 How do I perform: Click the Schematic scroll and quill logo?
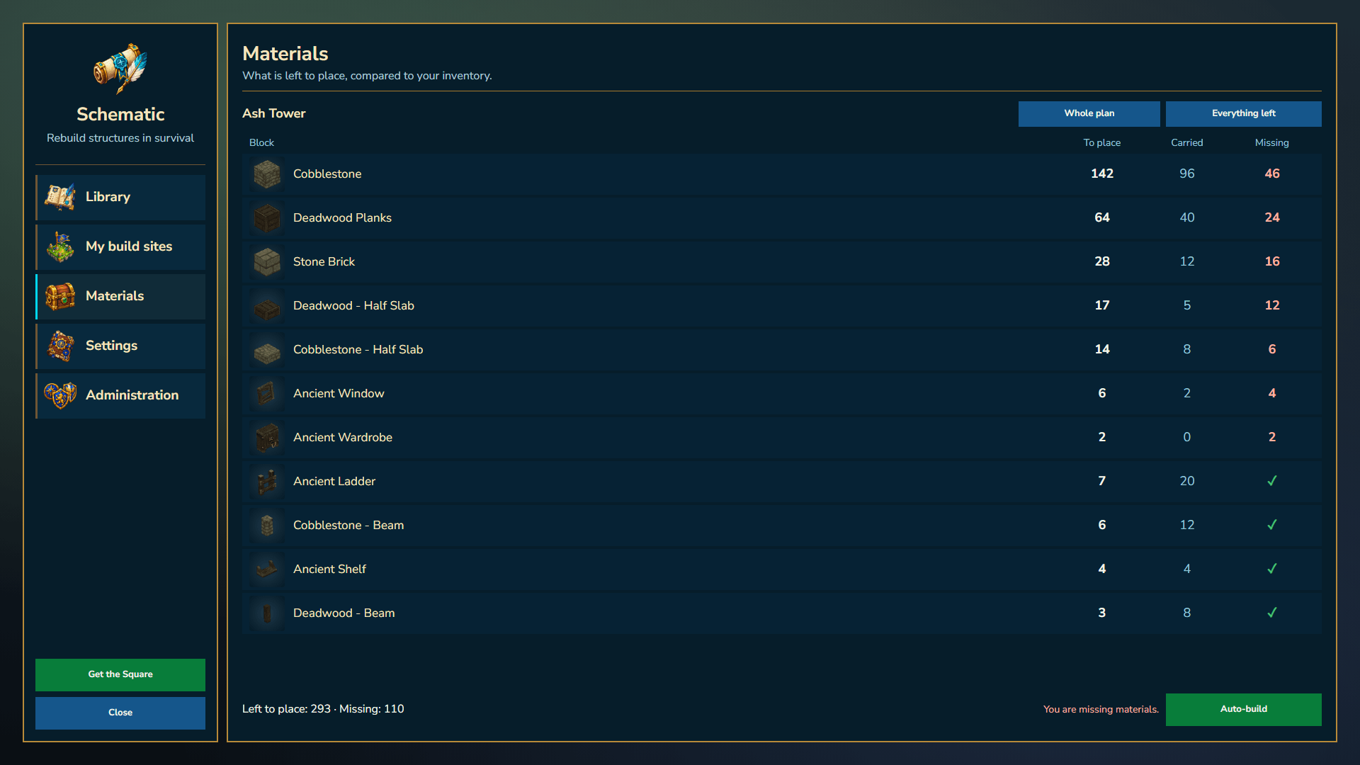click(x=120, y=69)
